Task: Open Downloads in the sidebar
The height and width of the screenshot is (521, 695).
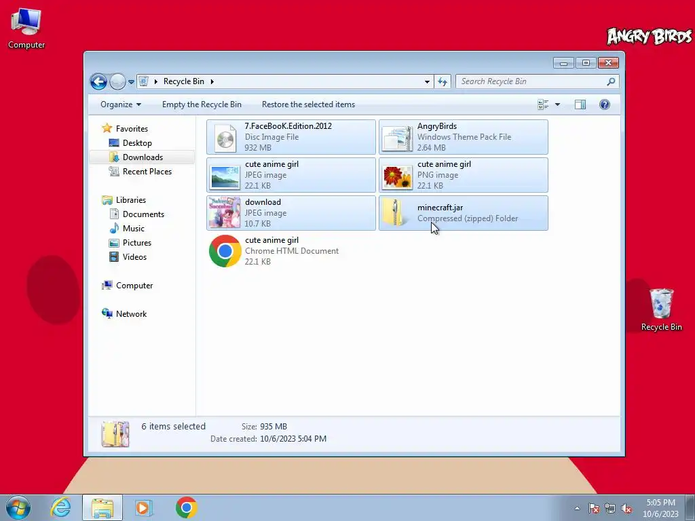Action: (143, 157)
